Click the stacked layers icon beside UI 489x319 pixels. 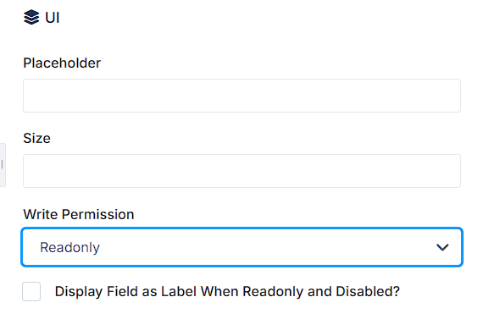point(31,17)
